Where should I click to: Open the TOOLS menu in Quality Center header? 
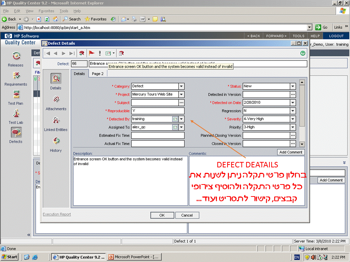[299, 36]
